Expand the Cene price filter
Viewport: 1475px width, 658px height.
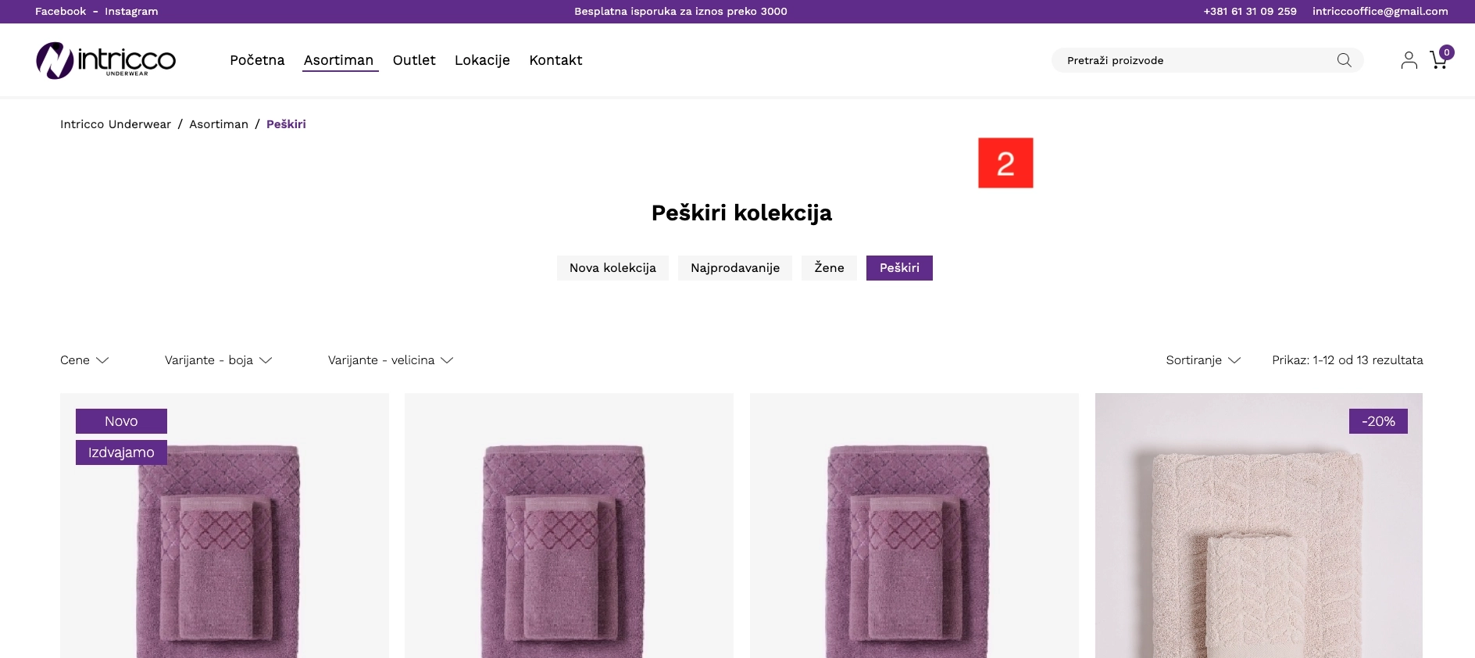pyautogui.click(x=84, y=360)
